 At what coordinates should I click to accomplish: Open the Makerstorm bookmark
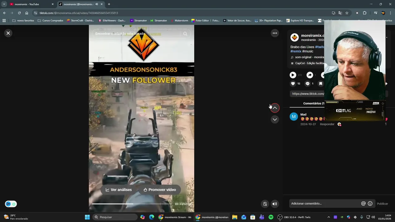(x=179, y=21)
